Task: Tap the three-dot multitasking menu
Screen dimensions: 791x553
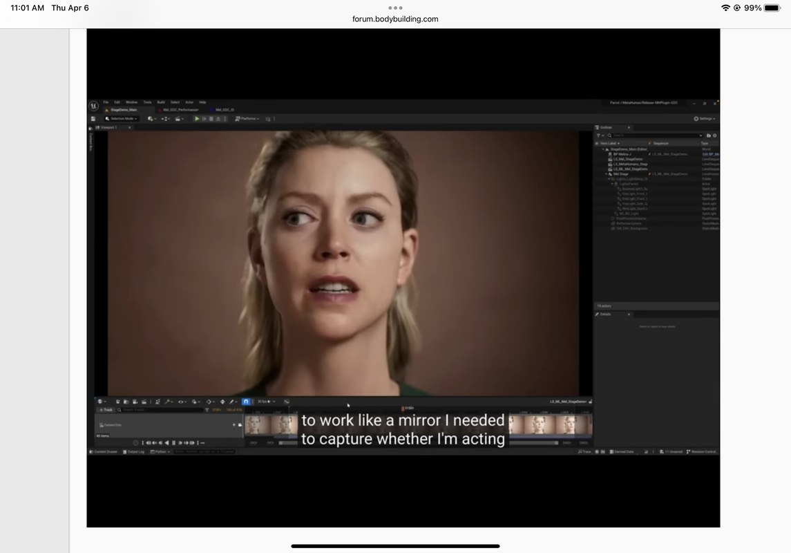Action: [395, 8]
